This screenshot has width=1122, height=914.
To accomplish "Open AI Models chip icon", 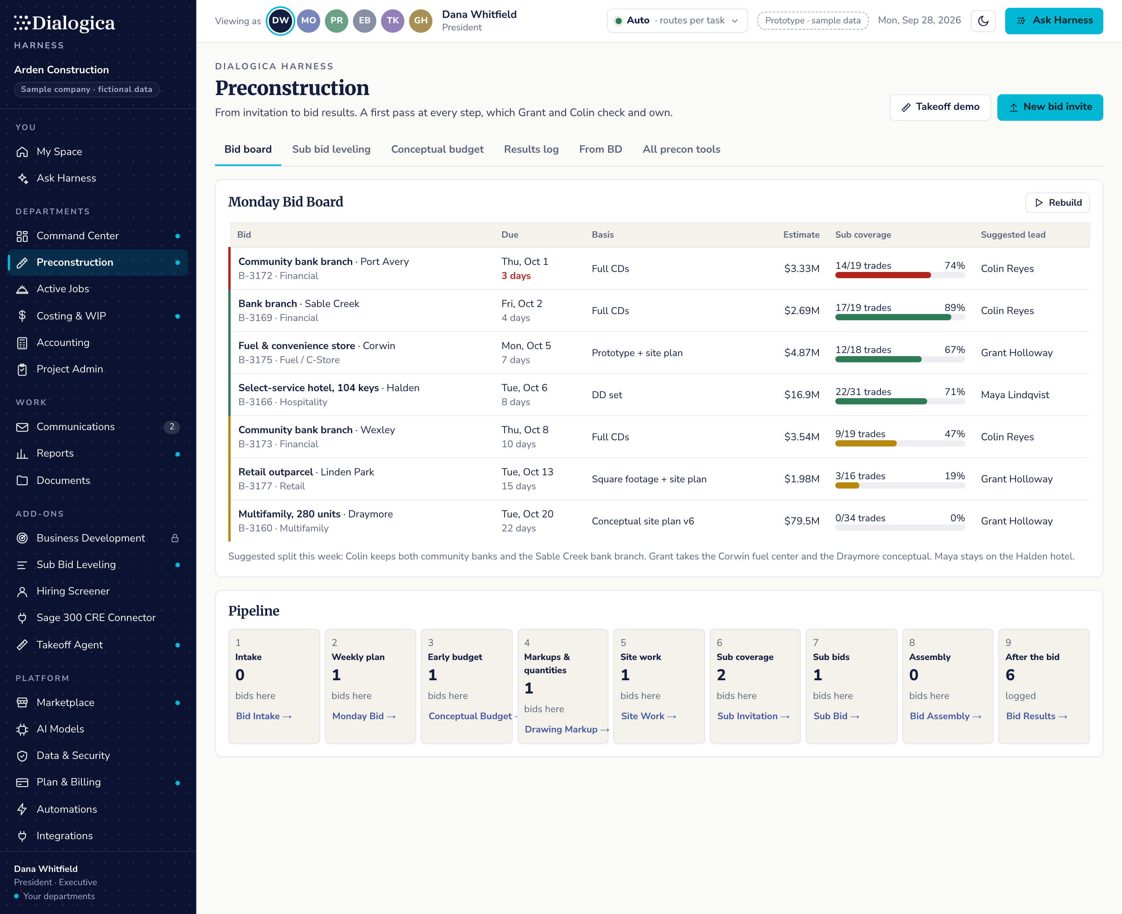I will (x=22, y=729).
